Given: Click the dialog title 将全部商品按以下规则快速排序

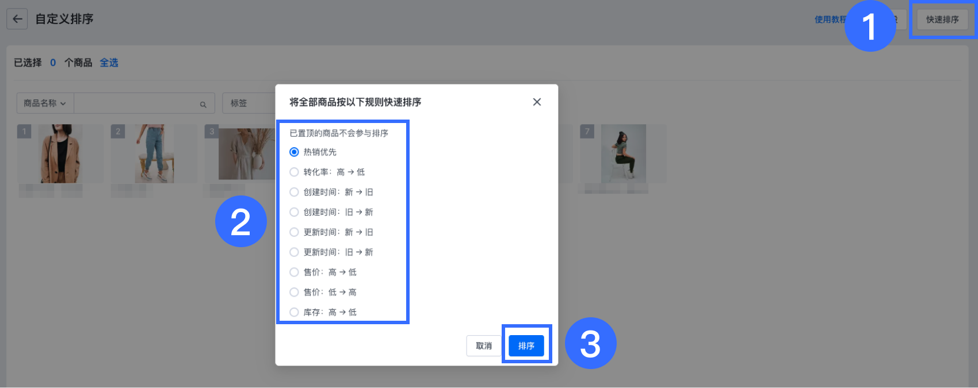Looking at the screenshot, I should click(x=355, y=102).
